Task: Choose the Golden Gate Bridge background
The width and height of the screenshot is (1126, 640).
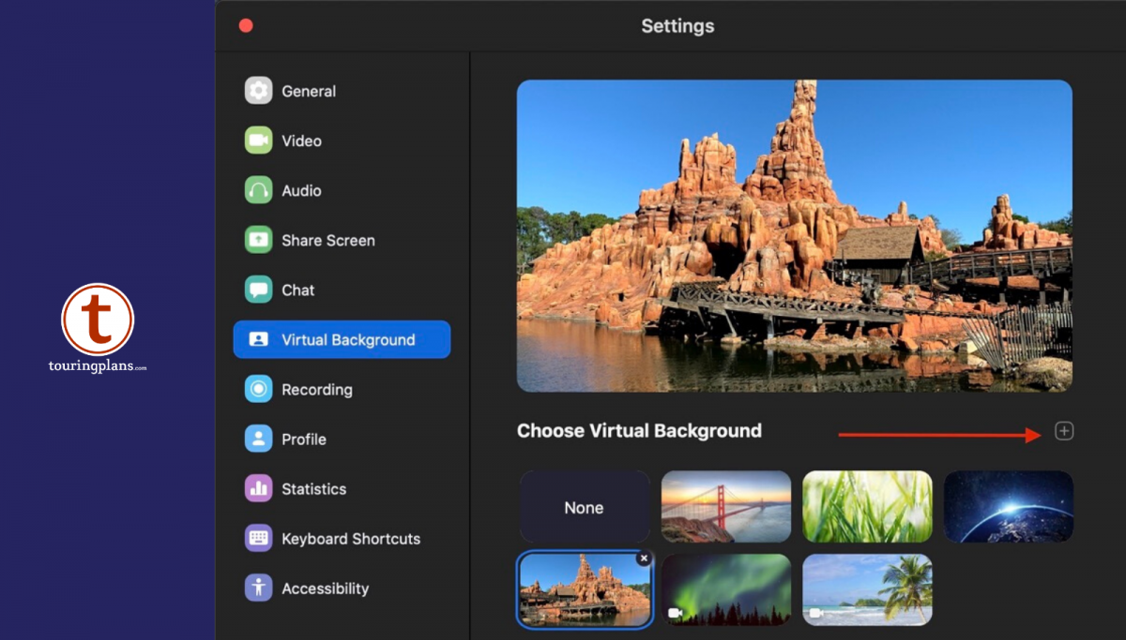Action: (x=726, y=507)
